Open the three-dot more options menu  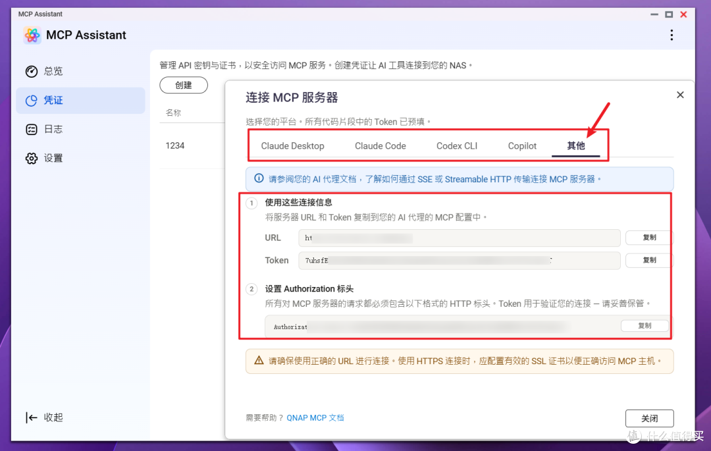671,35
